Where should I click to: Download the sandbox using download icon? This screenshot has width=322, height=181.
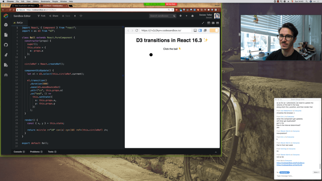pos(75,16)
